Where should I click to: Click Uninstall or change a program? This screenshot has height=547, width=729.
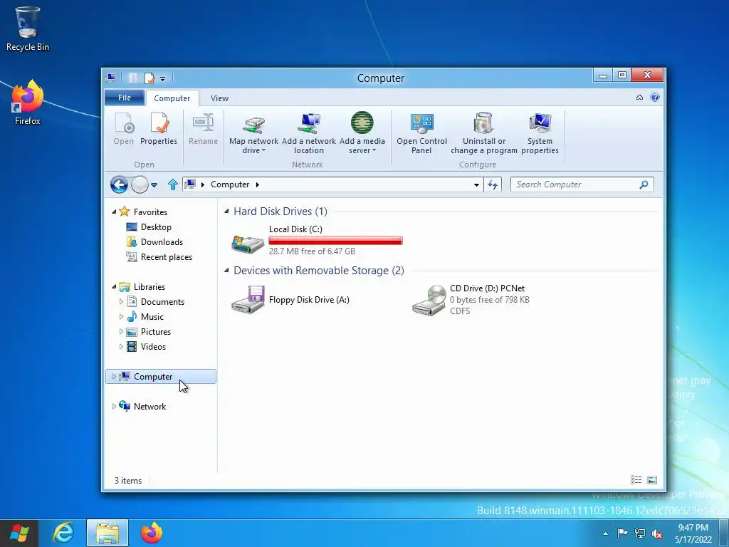tap(484, 133)
